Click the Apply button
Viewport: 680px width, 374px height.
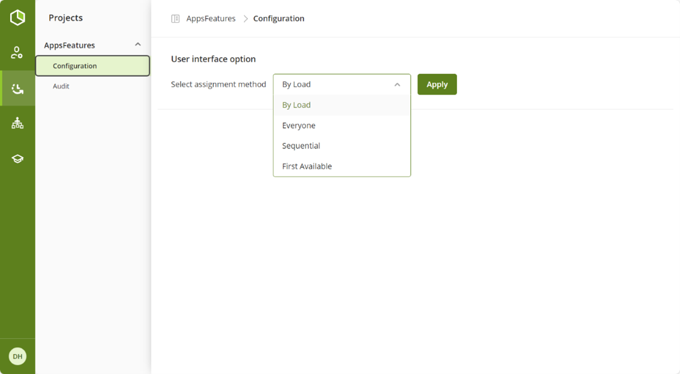pyautogui.click(x=437, y=84)
